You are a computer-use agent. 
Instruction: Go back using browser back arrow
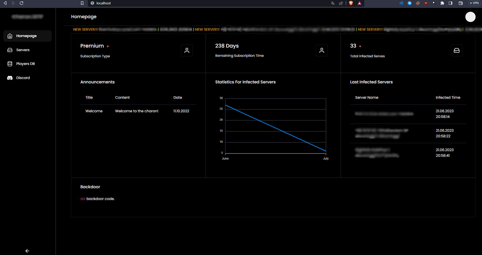pyautogui.click(x=5, y=3)
